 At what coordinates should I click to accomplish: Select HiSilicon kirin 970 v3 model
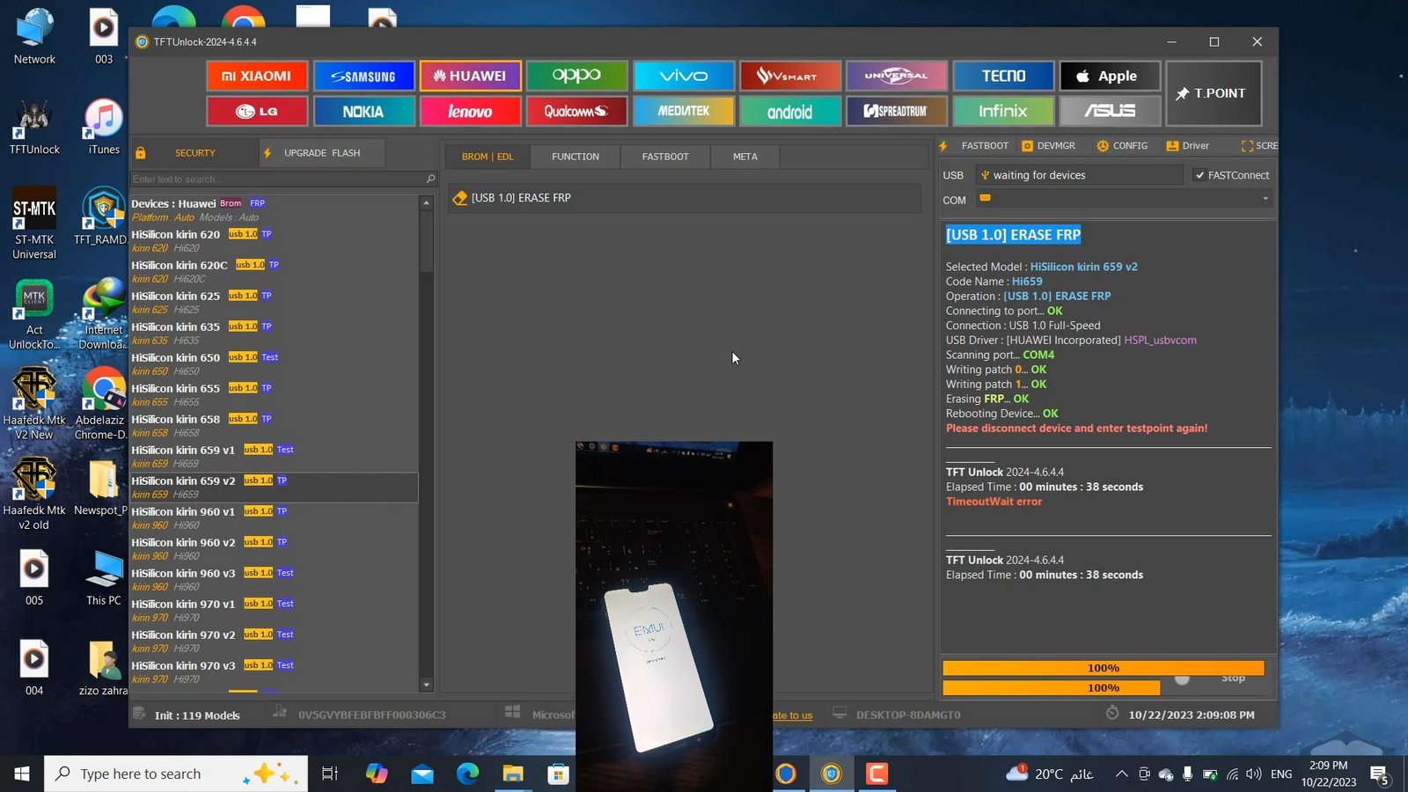(274, 672)
